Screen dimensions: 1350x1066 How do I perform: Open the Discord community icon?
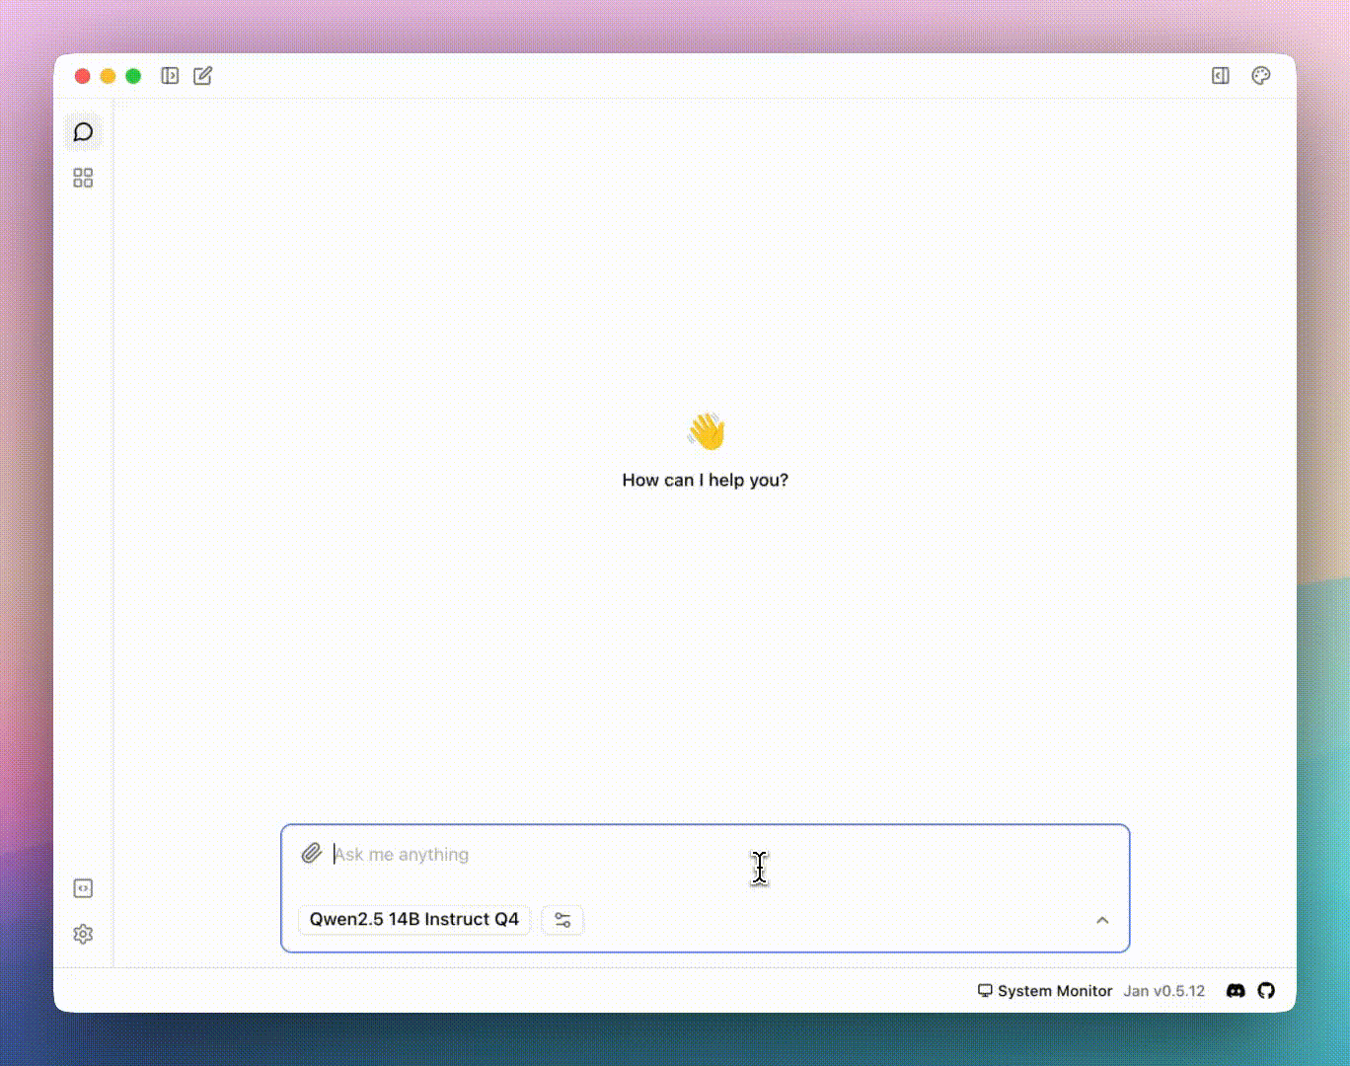pos(1236,991)
